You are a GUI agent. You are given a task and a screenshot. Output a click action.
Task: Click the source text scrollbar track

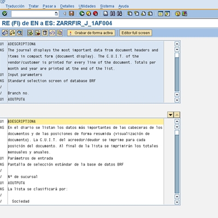[x=177, y=75]
